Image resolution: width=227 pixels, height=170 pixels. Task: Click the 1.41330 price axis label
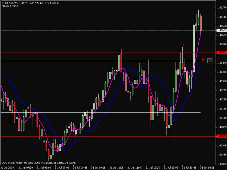click(x=222, y=81)
